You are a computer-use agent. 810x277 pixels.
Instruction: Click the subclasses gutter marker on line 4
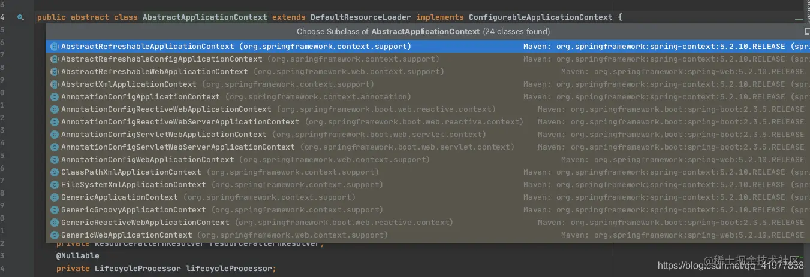point(21,17)
